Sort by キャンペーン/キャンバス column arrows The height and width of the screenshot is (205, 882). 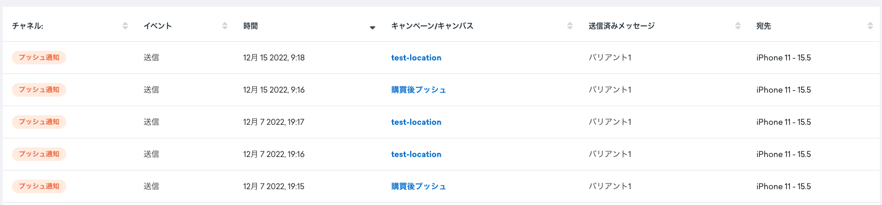(570, 26)
